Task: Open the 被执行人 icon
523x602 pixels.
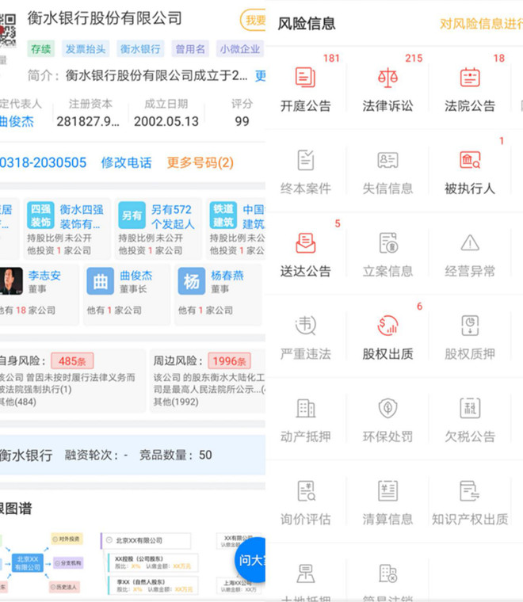Action: [x=470, y=160]
